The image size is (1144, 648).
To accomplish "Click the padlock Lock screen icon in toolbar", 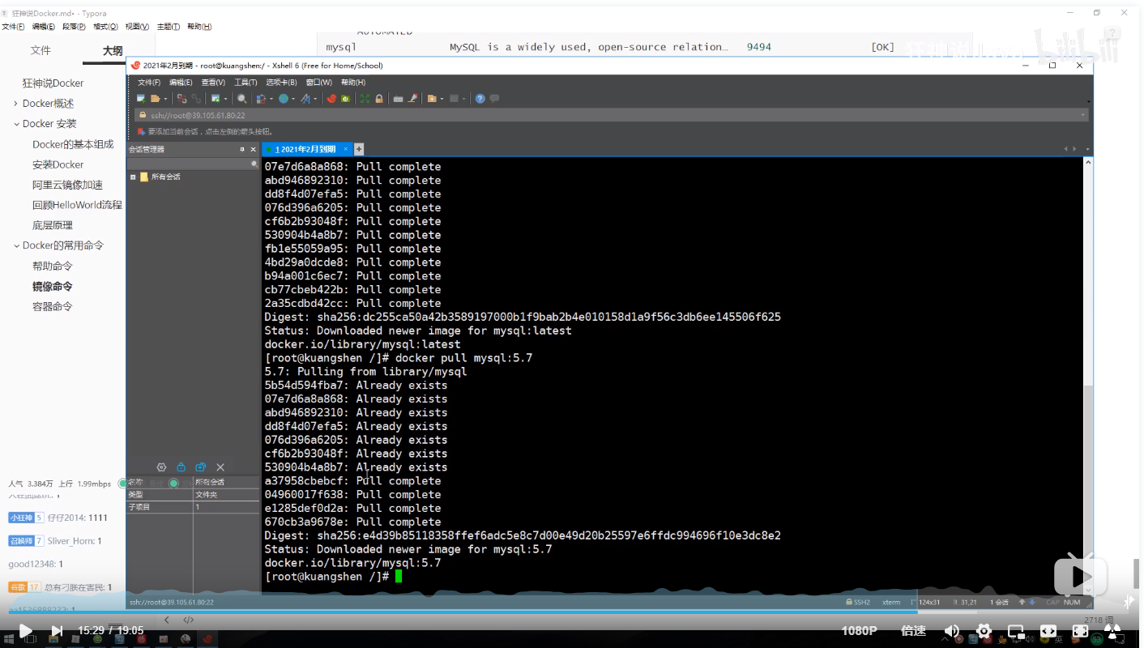I will [x=379, y=99].
